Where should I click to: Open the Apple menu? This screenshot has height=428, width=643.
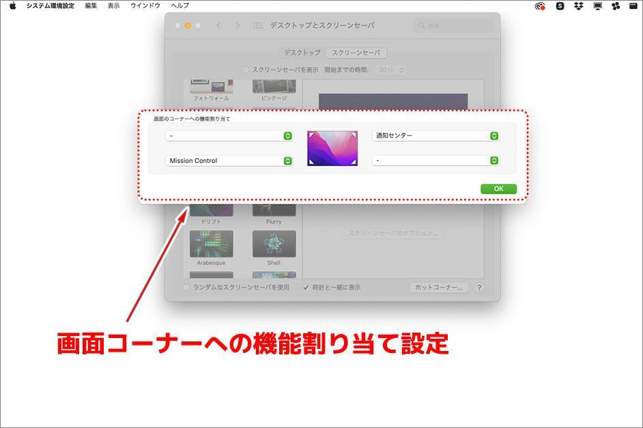(x=12, y=5)
